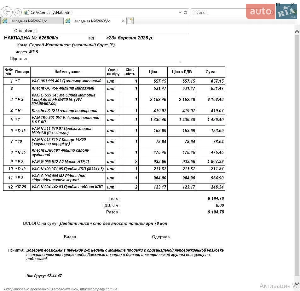The height and width of the screenshot is (291, 300).
Task: Click the price 2 152.48 in Ціна column
Action: click(158, 99)
